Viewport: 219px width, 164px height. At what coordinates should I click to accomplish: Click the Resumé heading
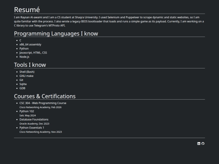[x=27, y=10]
